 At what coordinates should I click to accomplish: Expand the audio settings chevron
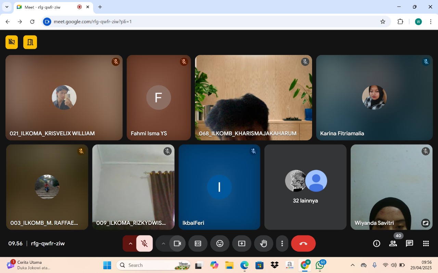coord(130,244)
